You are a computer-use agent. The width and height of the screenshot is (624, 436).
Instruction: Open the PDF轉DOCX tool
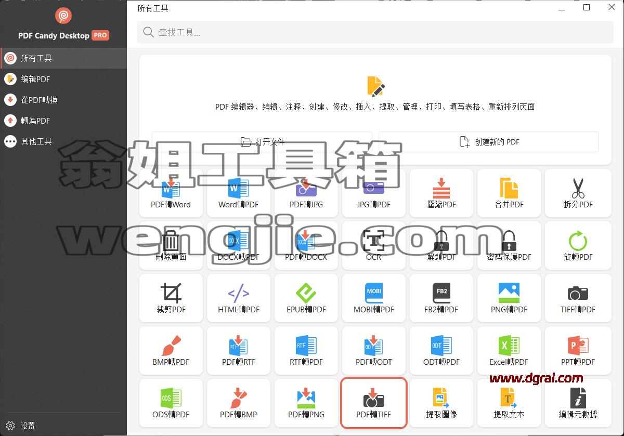(x=306, y=245)
